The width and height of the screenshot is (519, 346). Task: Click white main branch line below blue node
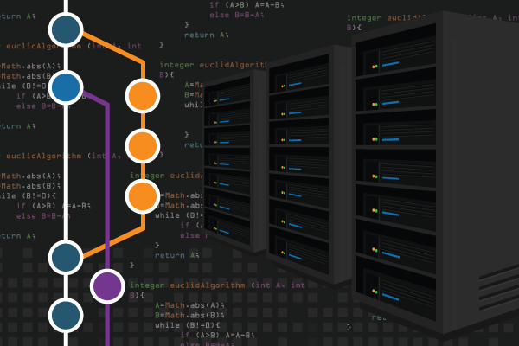pyautogui.click(x=66, y=173)
